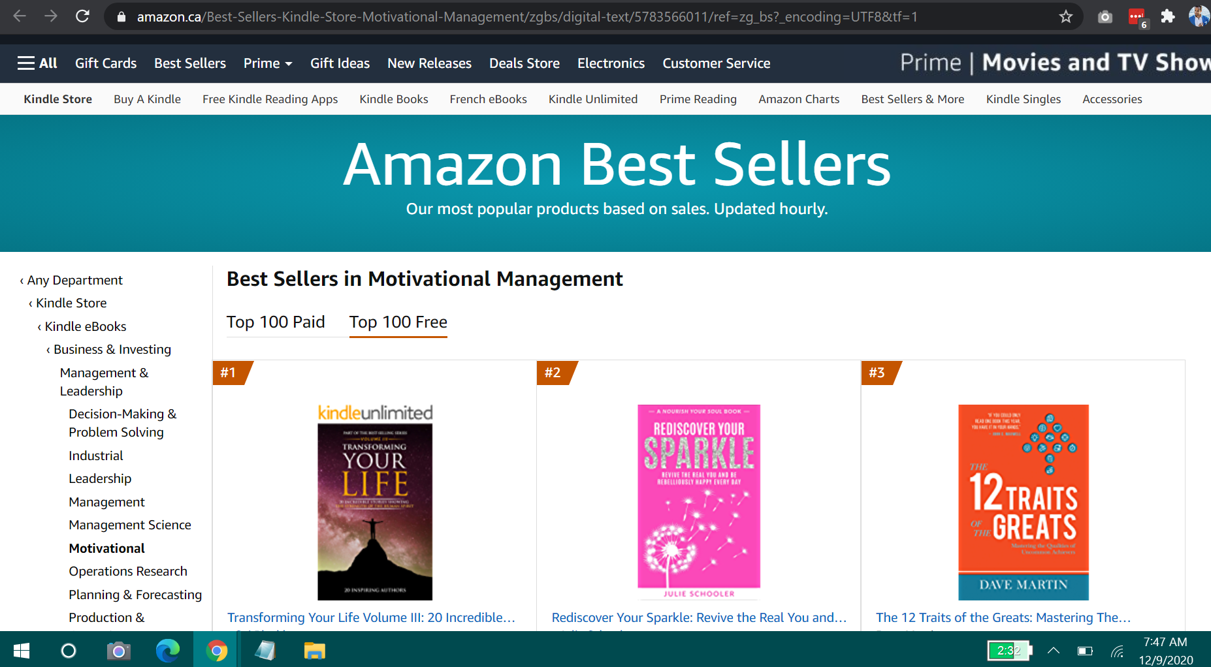Select the Leadership subcategory
The image size is (1211, 667).
coord(100,478)
